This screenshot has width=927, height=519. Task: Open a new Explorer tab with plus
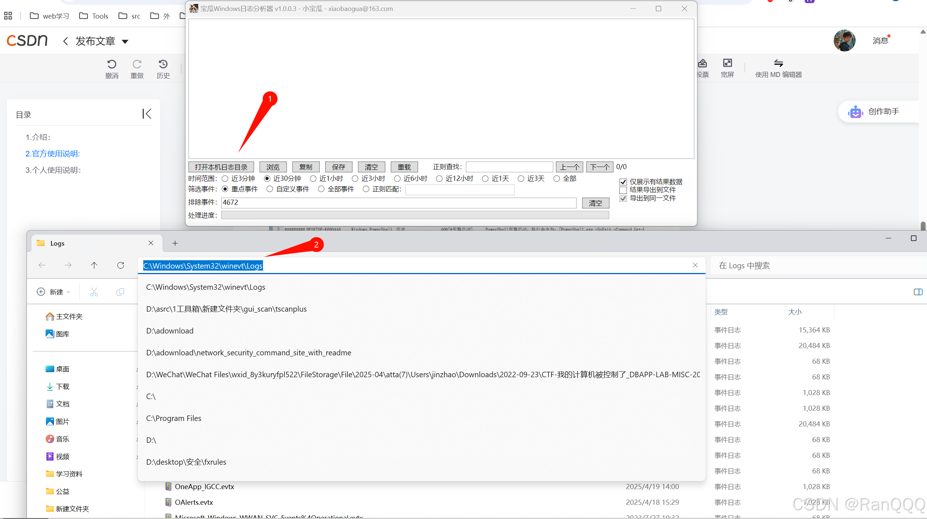(175, 243)
